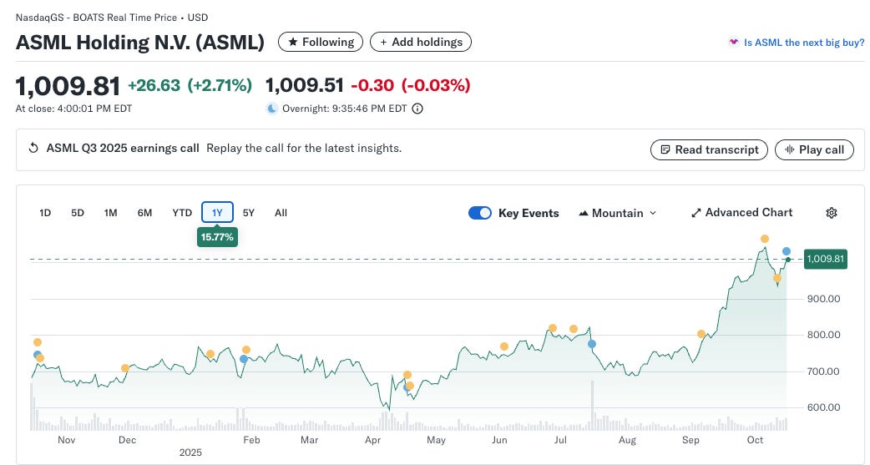The height and width of the screenshot is (465, 870).
Task: Click the 1,009.81 price label on chart axis
Action: [x=825, y=259]
